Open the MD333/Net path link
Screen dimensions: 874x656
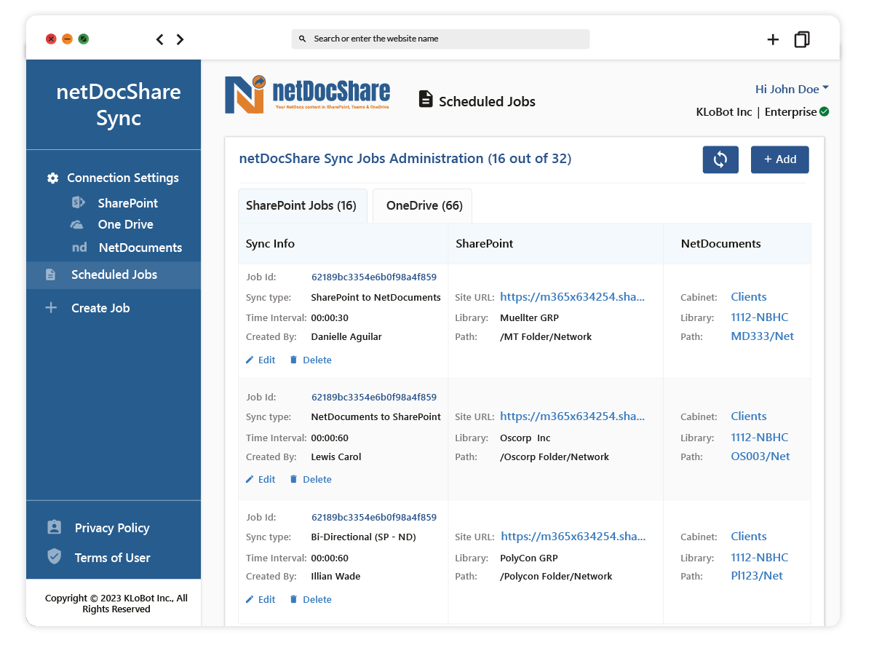[x=762, y=336]
